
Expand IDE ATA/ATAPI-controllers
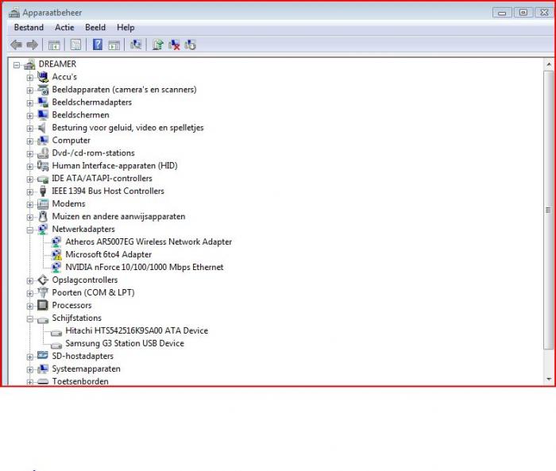[x=30, y=180]
